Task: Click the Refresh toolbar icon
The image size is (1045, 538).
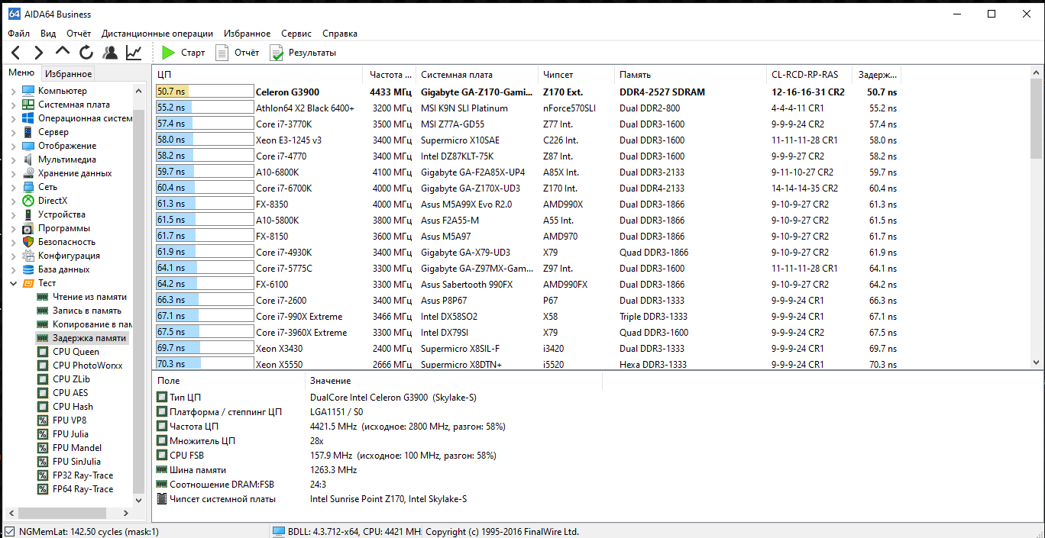Action: pyautogui.click(x=86, y=53)
